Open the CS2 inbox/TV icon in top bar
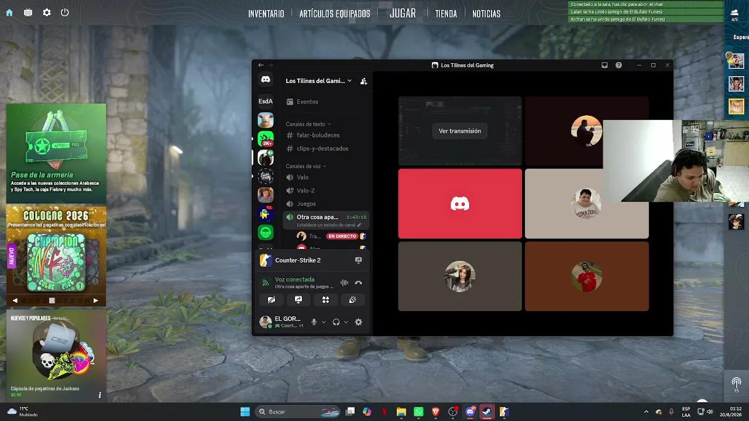 pos(28,12)
